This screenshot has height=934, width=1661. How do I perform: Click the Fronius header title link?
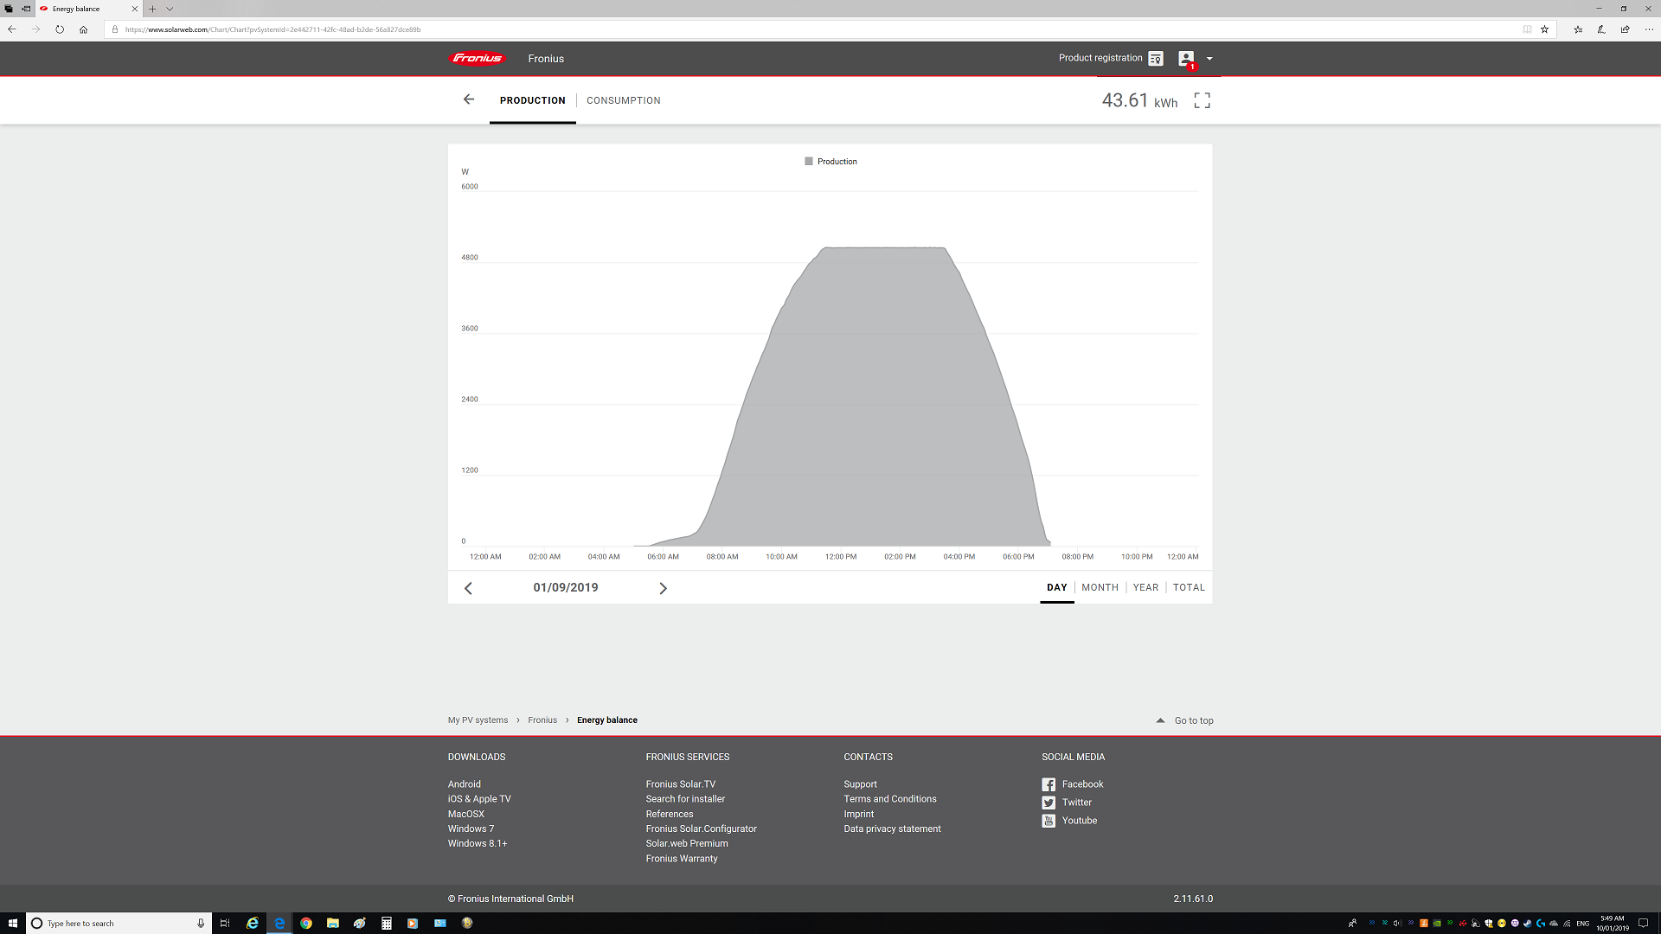[546, 59]
